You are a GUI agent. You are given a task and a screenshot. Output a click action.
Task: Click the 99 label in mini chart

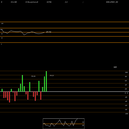[83, 122]
